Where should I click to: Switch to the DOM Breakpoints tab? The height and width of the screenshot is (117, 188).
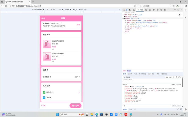[151, 74]
